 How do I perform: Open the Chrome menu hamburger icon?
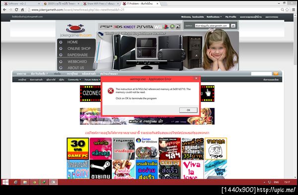294,10
